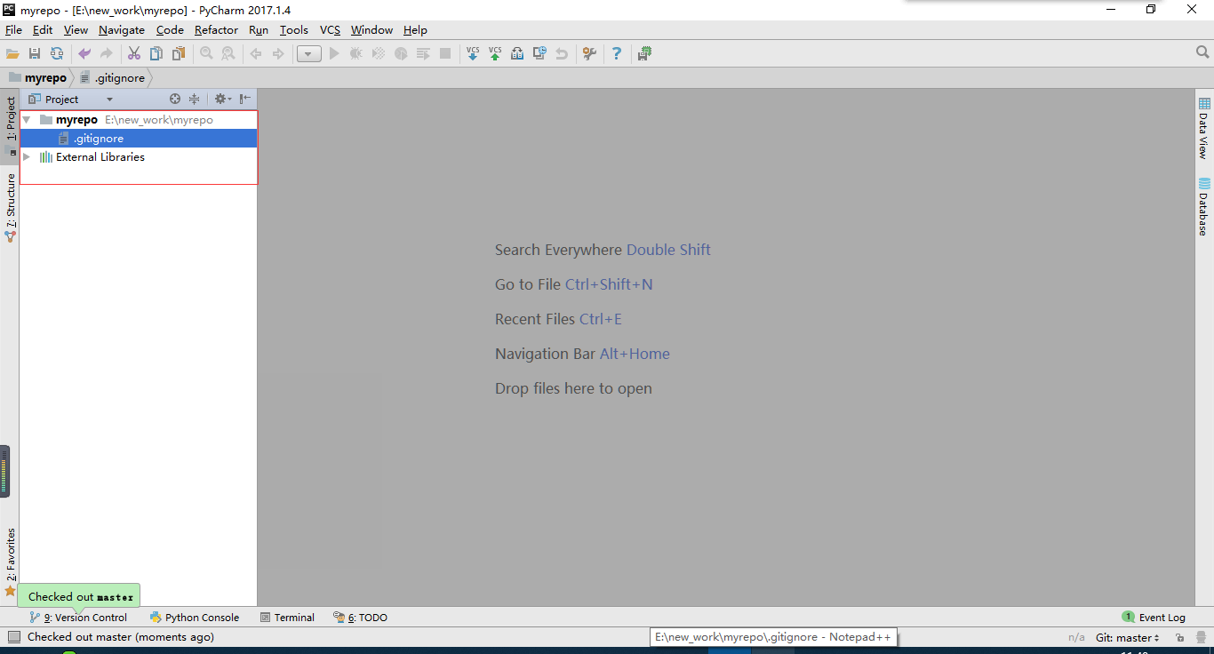This screenshot has width=1214, height=654.
Task: Open the Code menu
Action: click(170, 30)
